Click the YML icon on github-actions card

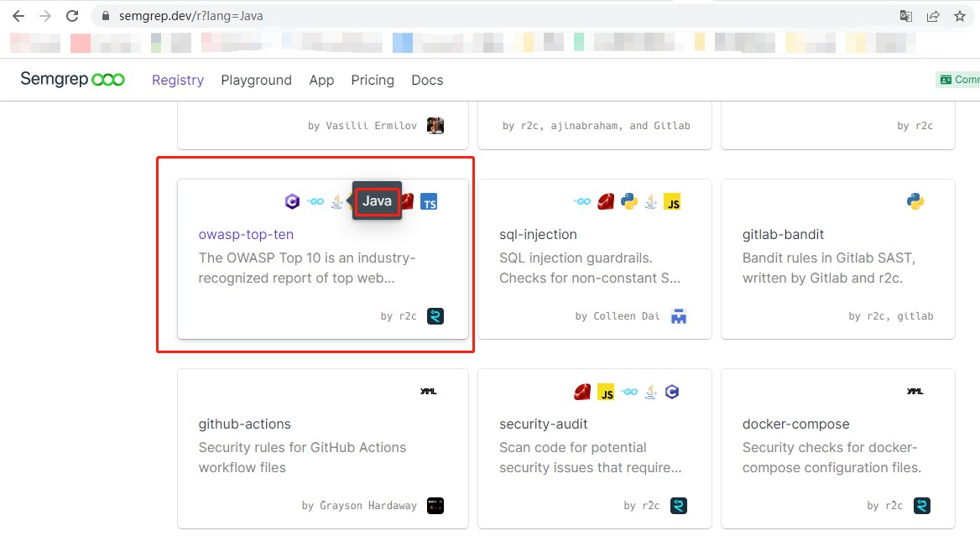428,391
